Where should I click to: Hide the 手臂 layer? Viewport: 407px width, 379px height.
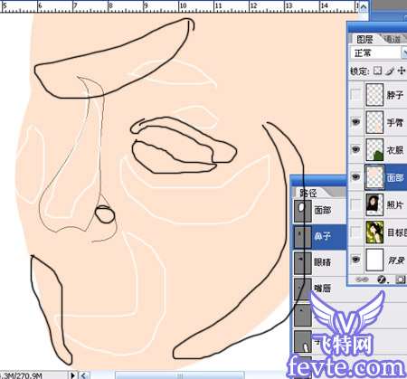click(356, 122)
